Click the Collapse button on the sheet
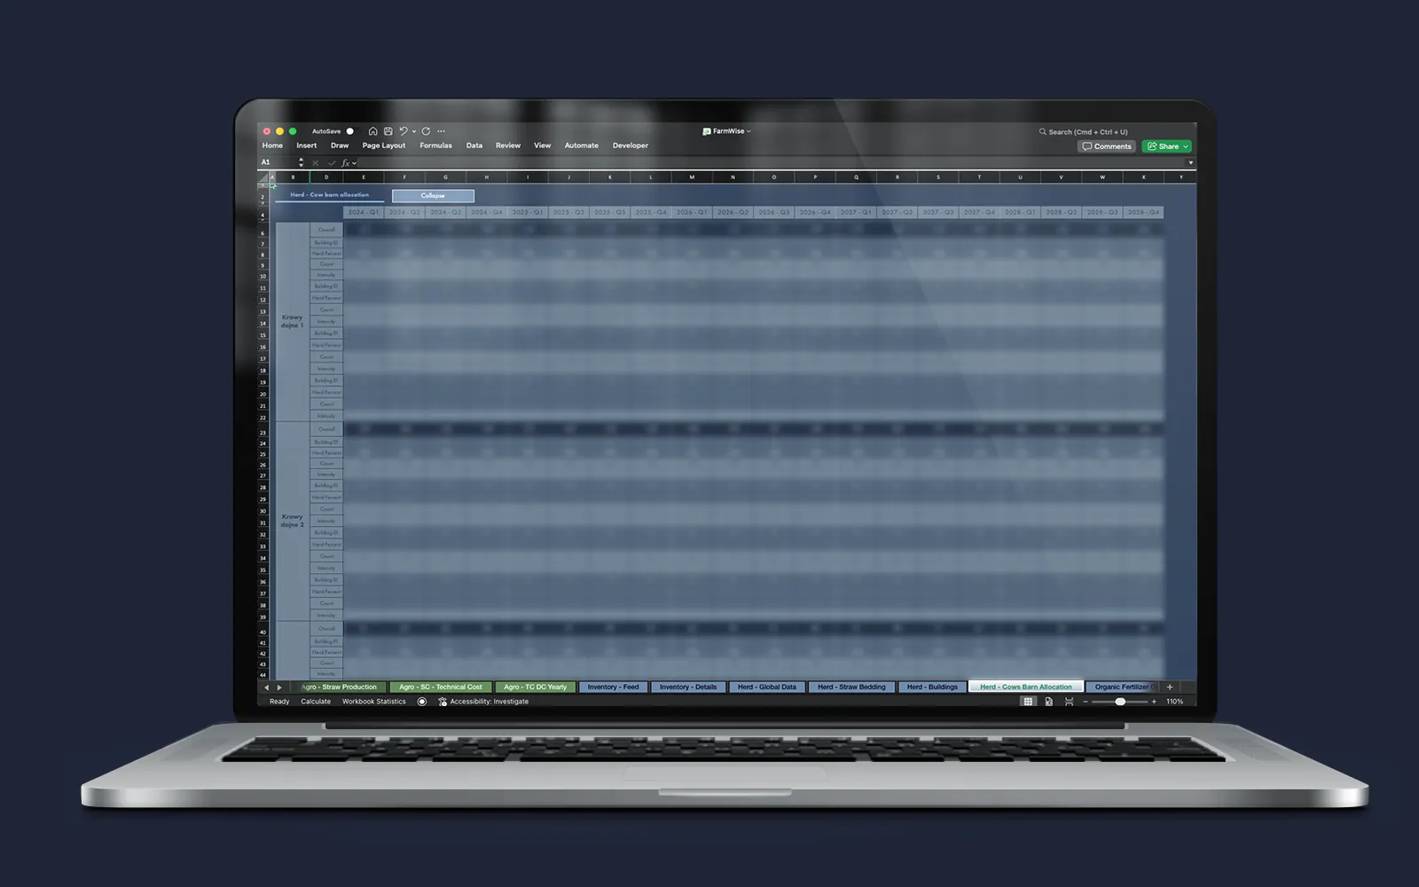Image resolution: width=1419 pixels, height=887 pixels. pos(433,195)
